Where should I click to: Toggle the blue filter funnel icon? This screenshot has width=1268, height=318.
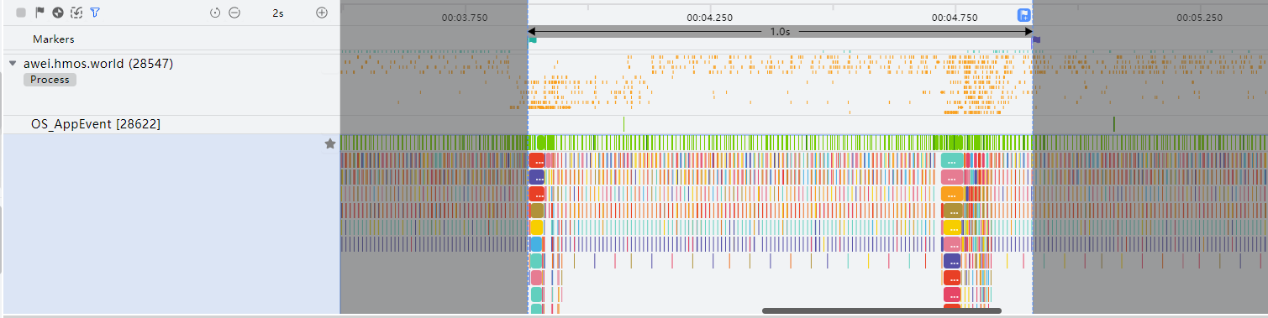[95, 13]
